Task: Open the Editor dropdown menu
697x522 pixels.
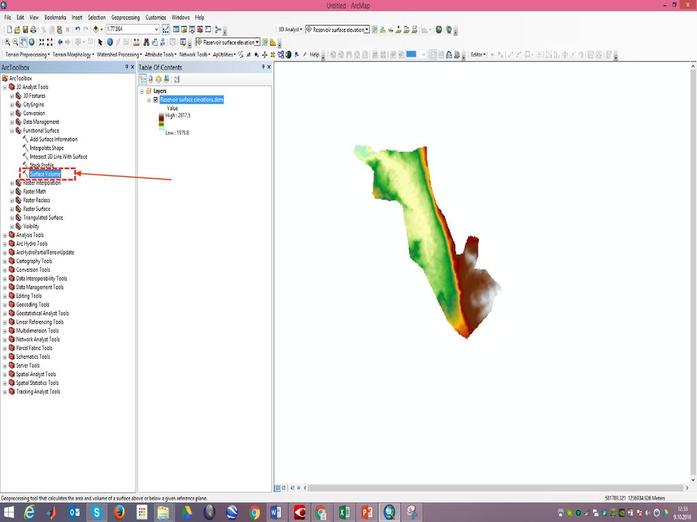Action: (479, 54)
